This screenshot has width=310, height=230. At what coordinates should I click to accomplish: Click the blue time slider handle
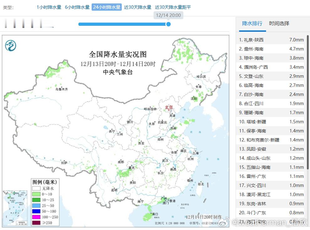[x=168, y=24]
